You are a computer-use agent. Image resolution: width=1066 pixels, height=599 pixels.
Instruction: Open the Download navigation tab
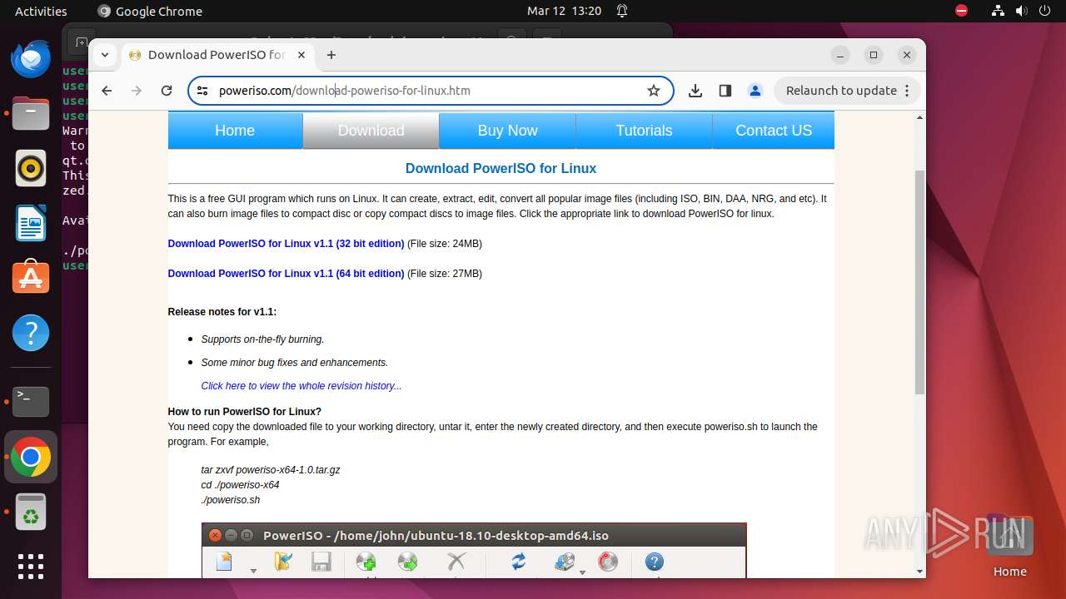tap(371, 131)
